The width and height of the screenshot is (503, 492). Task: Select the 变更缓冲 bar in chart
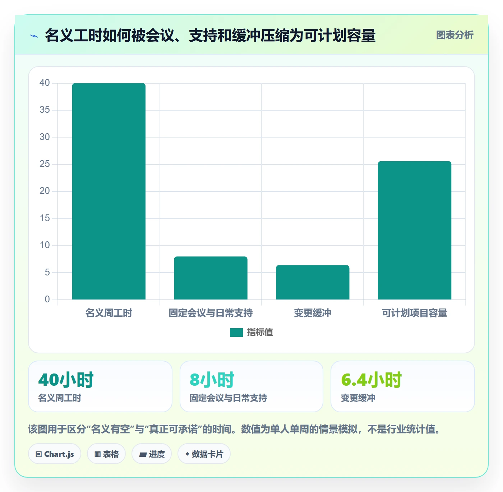coord(313,282)
